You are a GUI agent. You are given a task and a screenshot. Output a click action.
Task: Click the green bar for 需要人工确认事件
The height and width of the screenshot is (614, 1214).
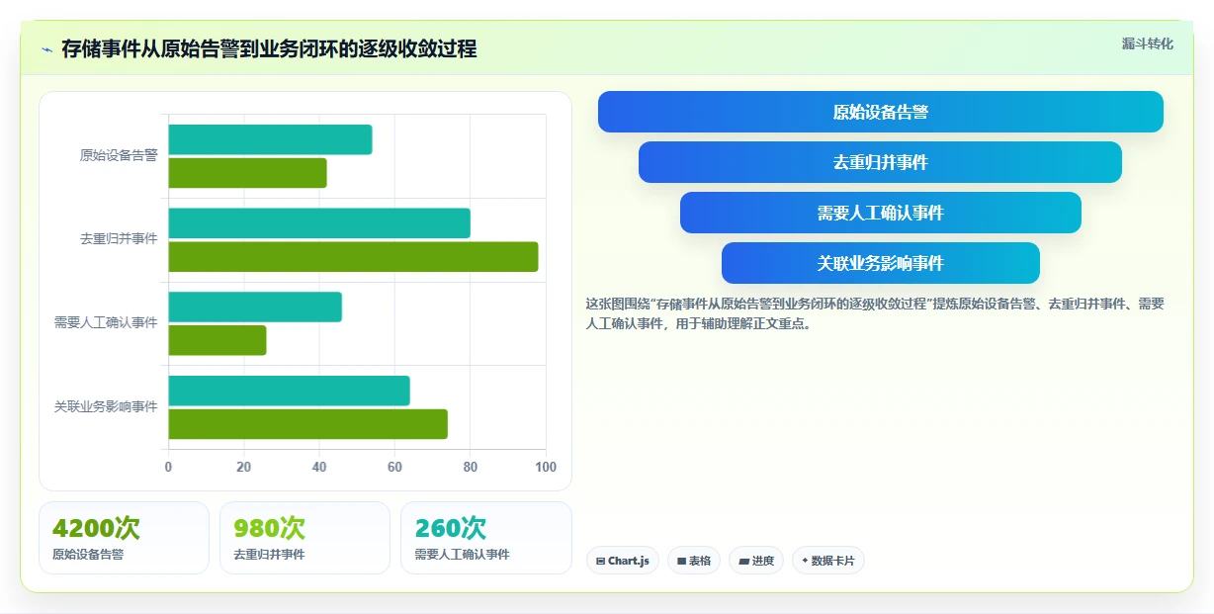coord(217,340)
